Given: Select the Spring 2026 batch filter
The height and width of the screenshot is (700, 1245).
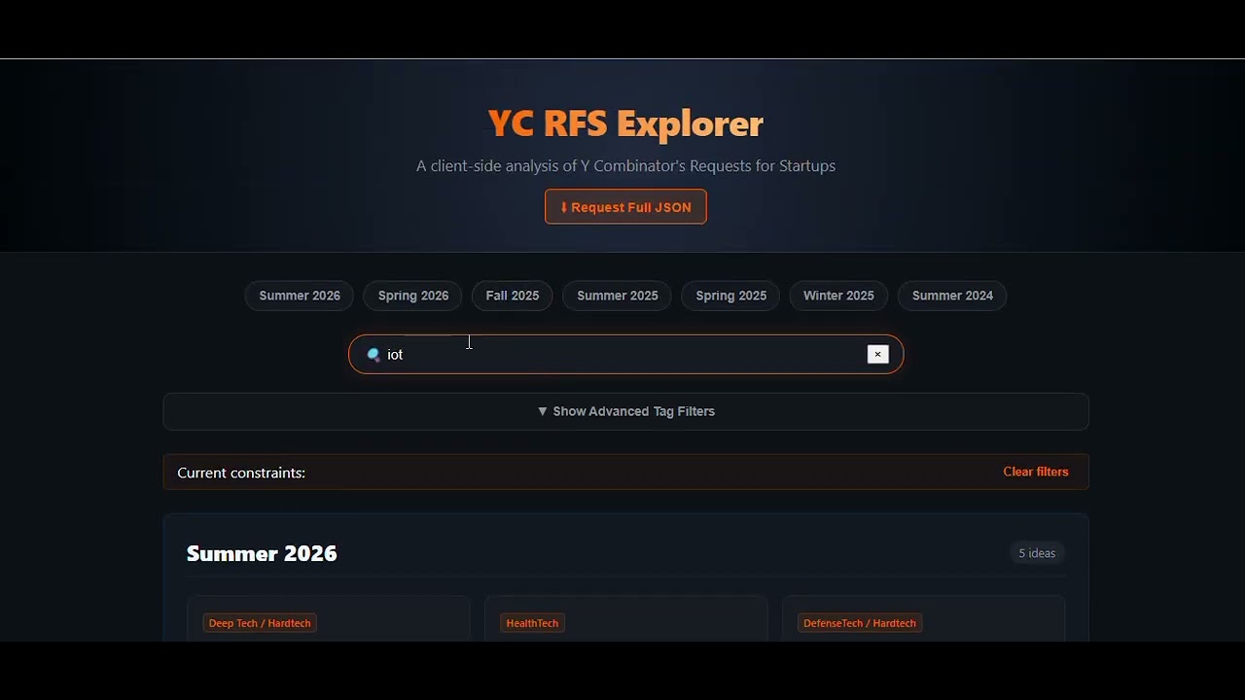Looking at the screenshot, I should pos(413,296).
